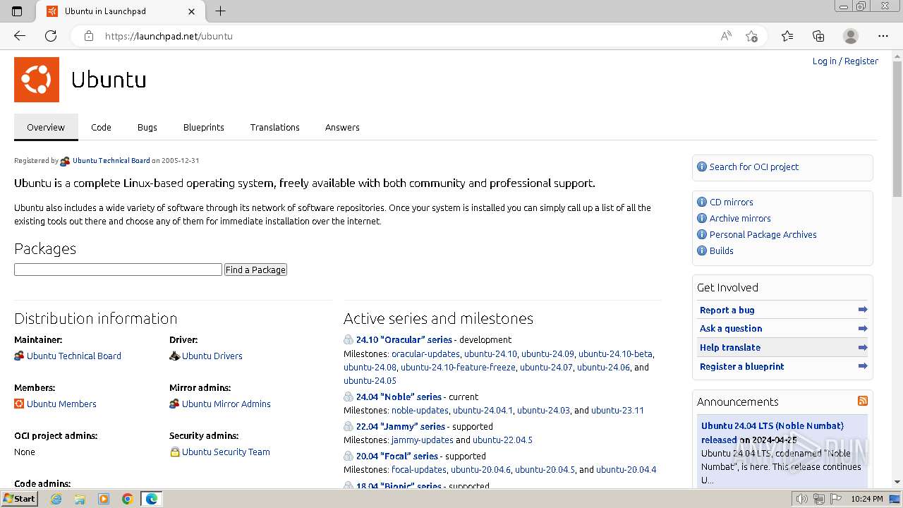Launch Google Chrome from the taskbar
The width and height of the screenshot is (903, 508).
tap(128, 499)
